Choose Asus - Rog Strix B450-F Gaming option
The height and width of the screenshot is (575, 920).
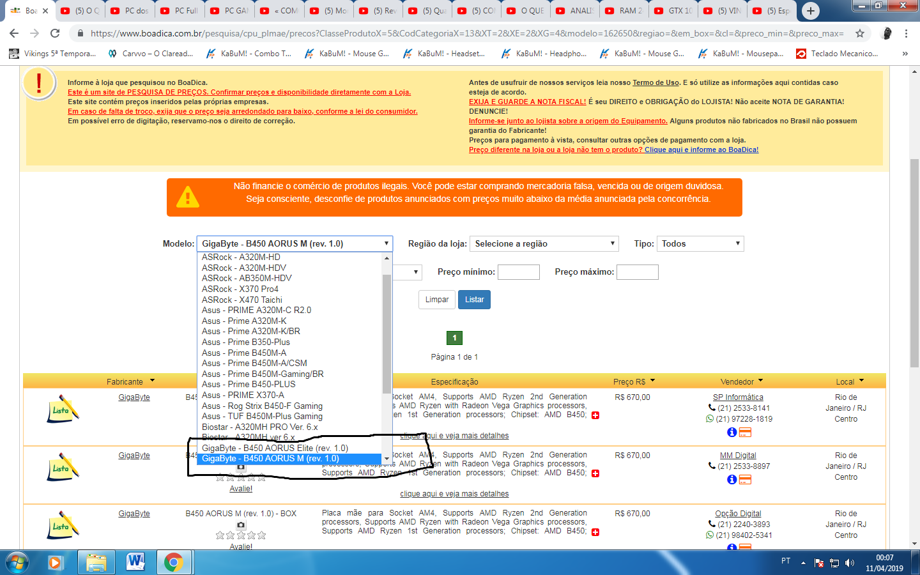tap(290, 406)
